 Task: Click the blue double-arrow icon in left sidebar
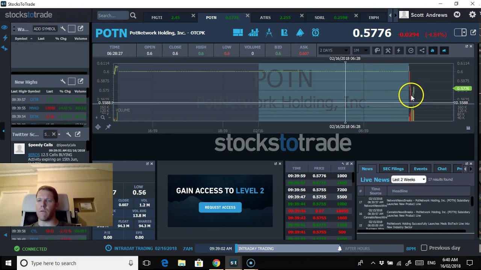[5, 48]
